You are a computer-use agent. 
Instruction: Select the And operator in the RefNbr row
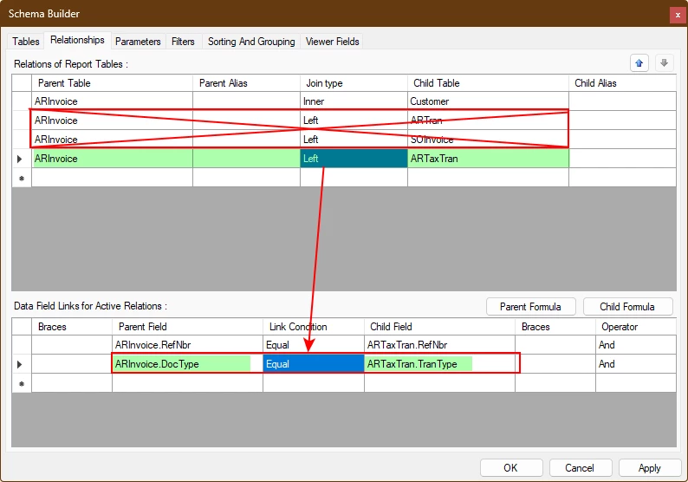coord(635,345)
